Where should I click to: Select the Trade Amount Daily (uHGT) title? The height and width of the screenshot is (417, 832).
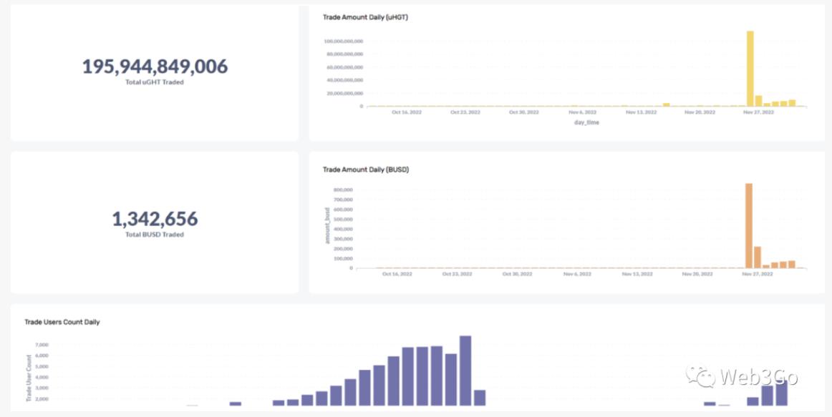[x=365, y=16]
